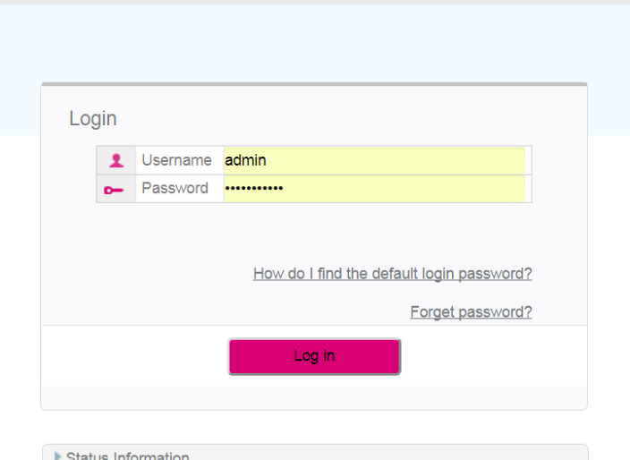Click white footer strip left of Log in
This screenshot has height=460, width=630.
[x=134, y=355]
